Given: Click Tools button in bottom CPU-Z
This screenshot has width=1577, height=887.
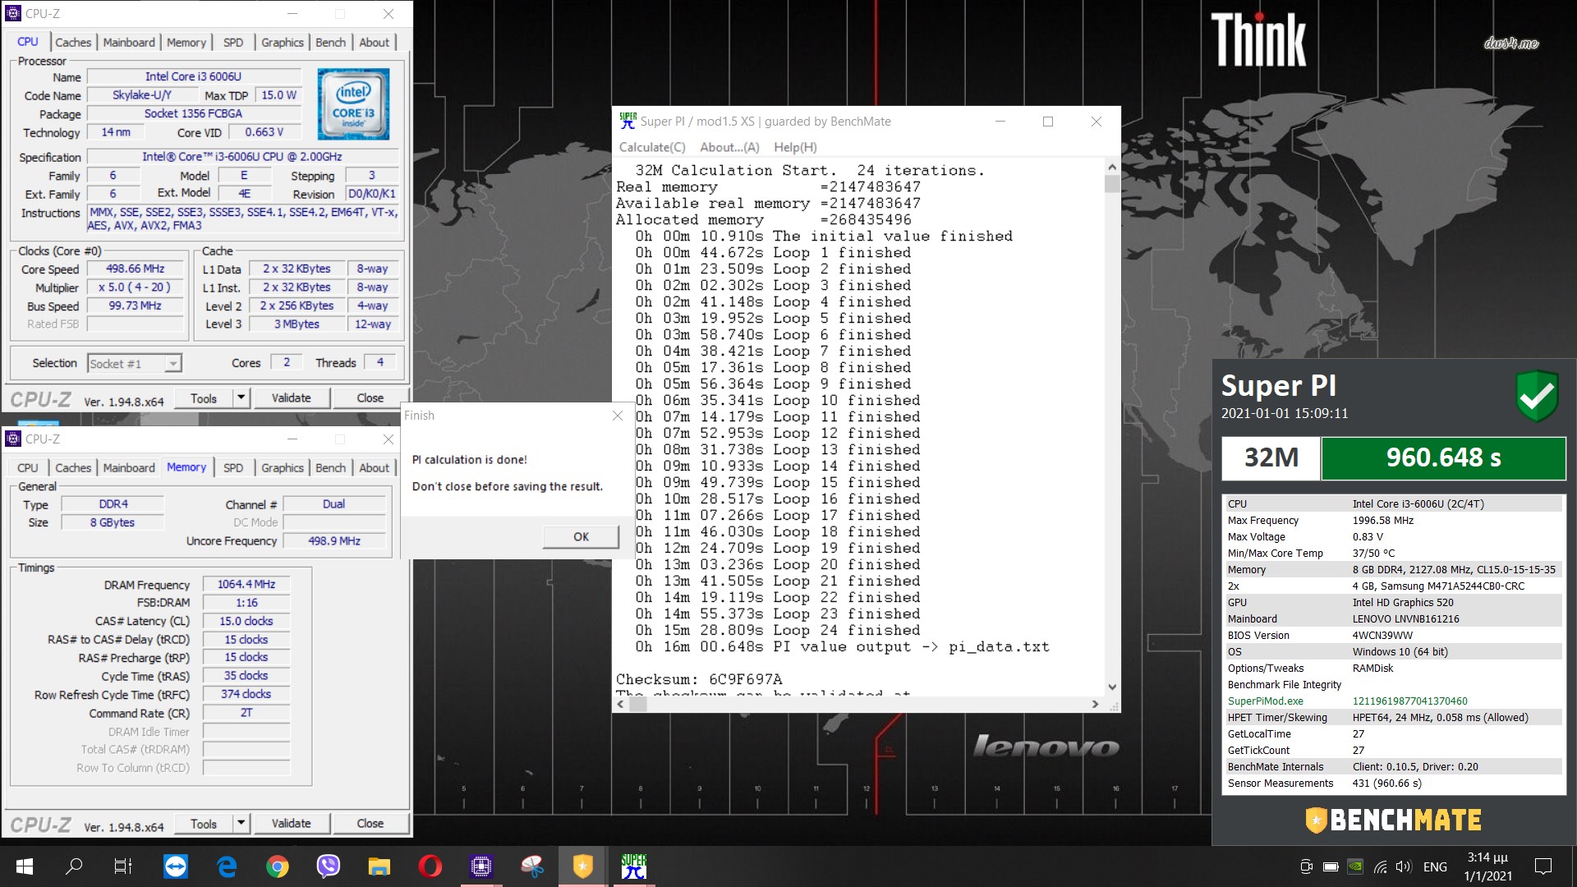Looking at the screenshot, I should point(204,823).
